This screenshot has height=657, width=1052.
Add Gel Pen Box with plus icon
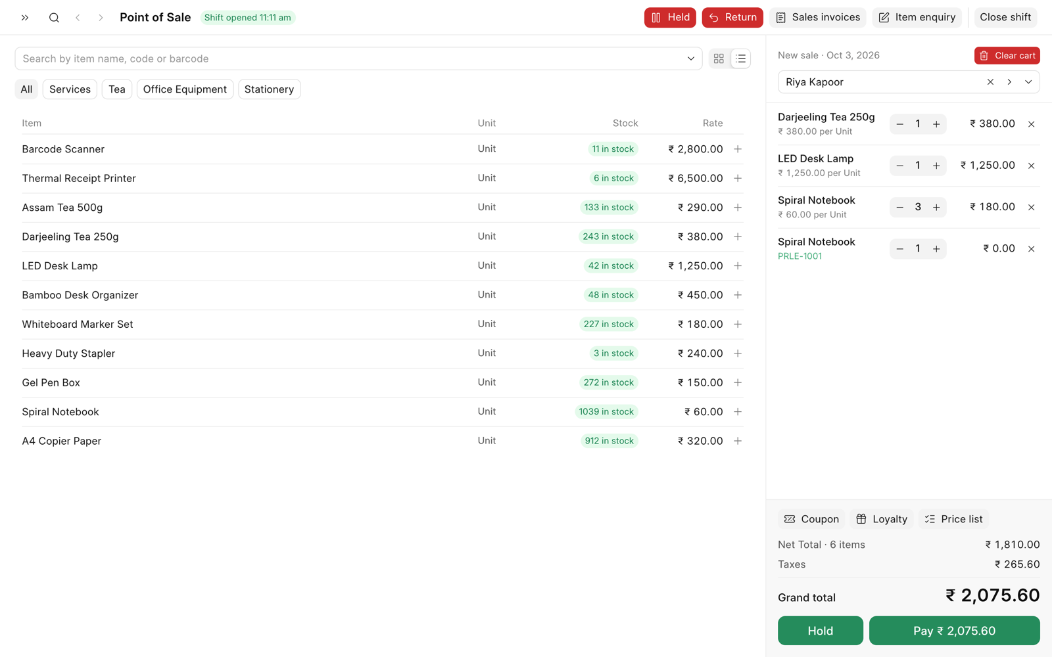pos(738,382)
